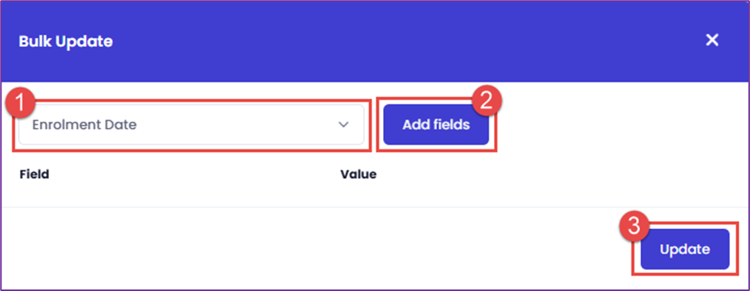Expand field list via chevron arrow
This screenshot has height=291, width=750.
coord(343,125)
